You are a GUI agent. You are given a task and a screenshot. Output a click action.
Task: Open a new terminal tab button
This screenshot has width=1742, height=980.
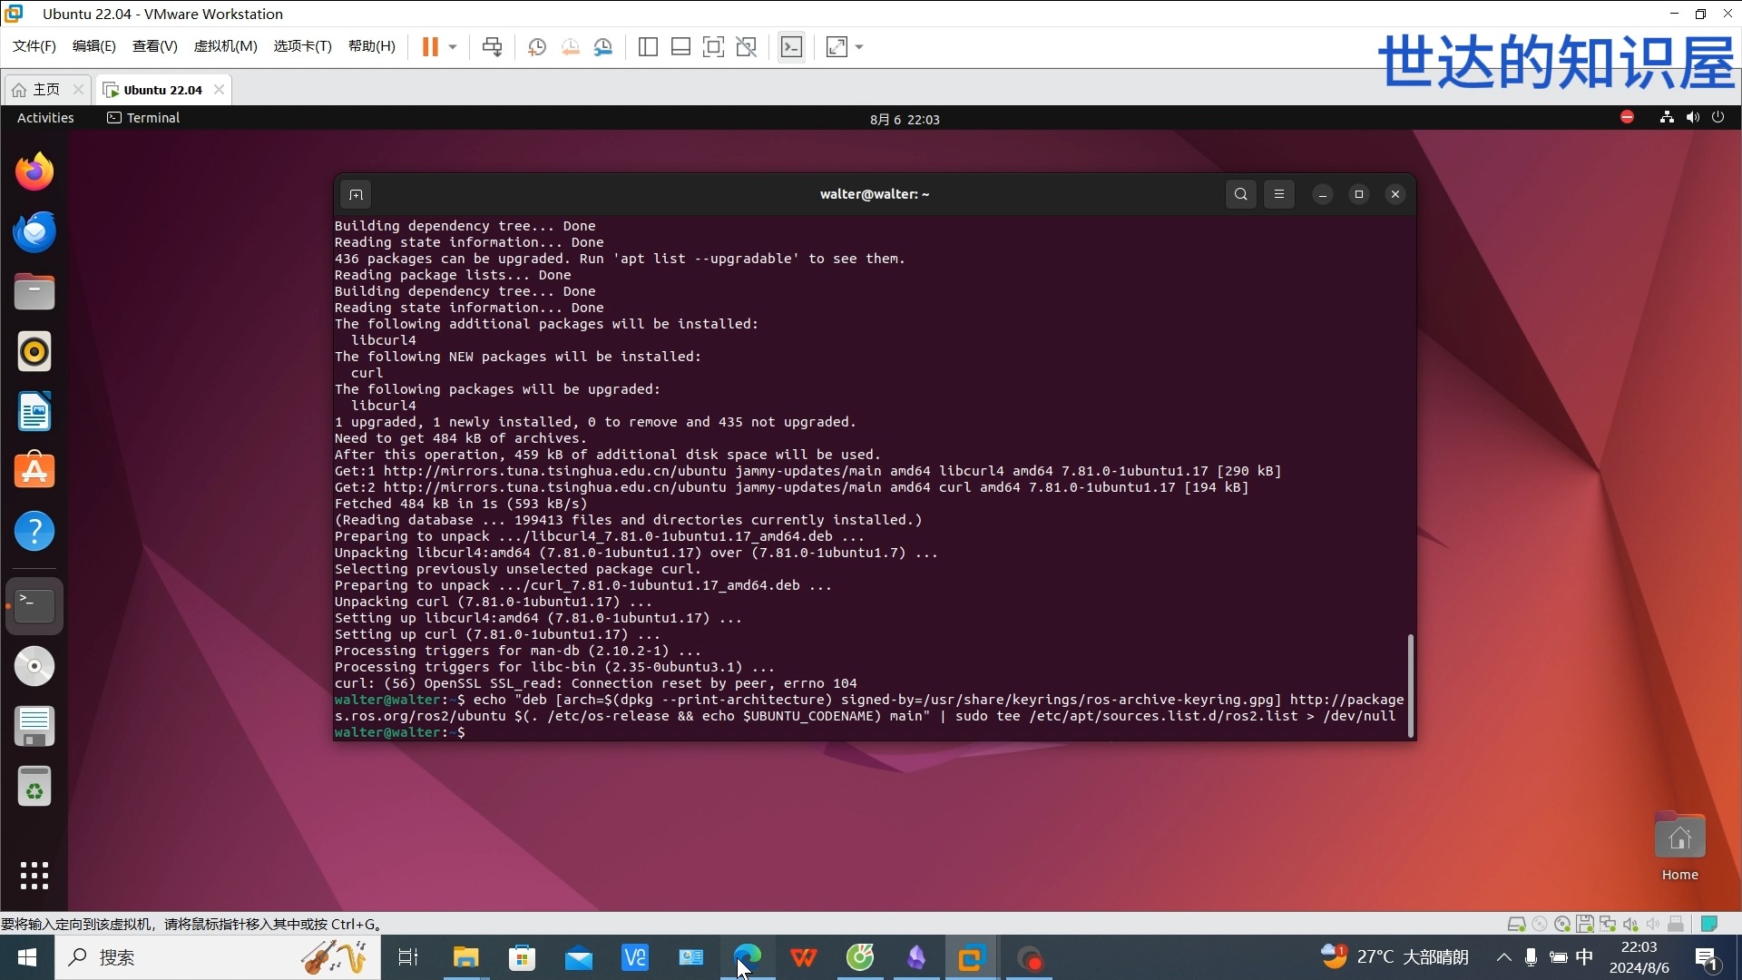tap(356, 194)
